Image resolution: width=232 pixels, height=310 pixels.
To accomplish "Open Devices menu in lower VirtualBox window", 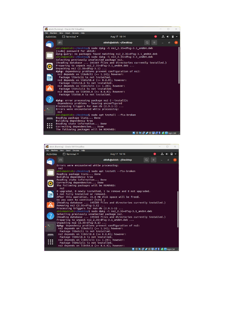I will (x=76, y=150).
